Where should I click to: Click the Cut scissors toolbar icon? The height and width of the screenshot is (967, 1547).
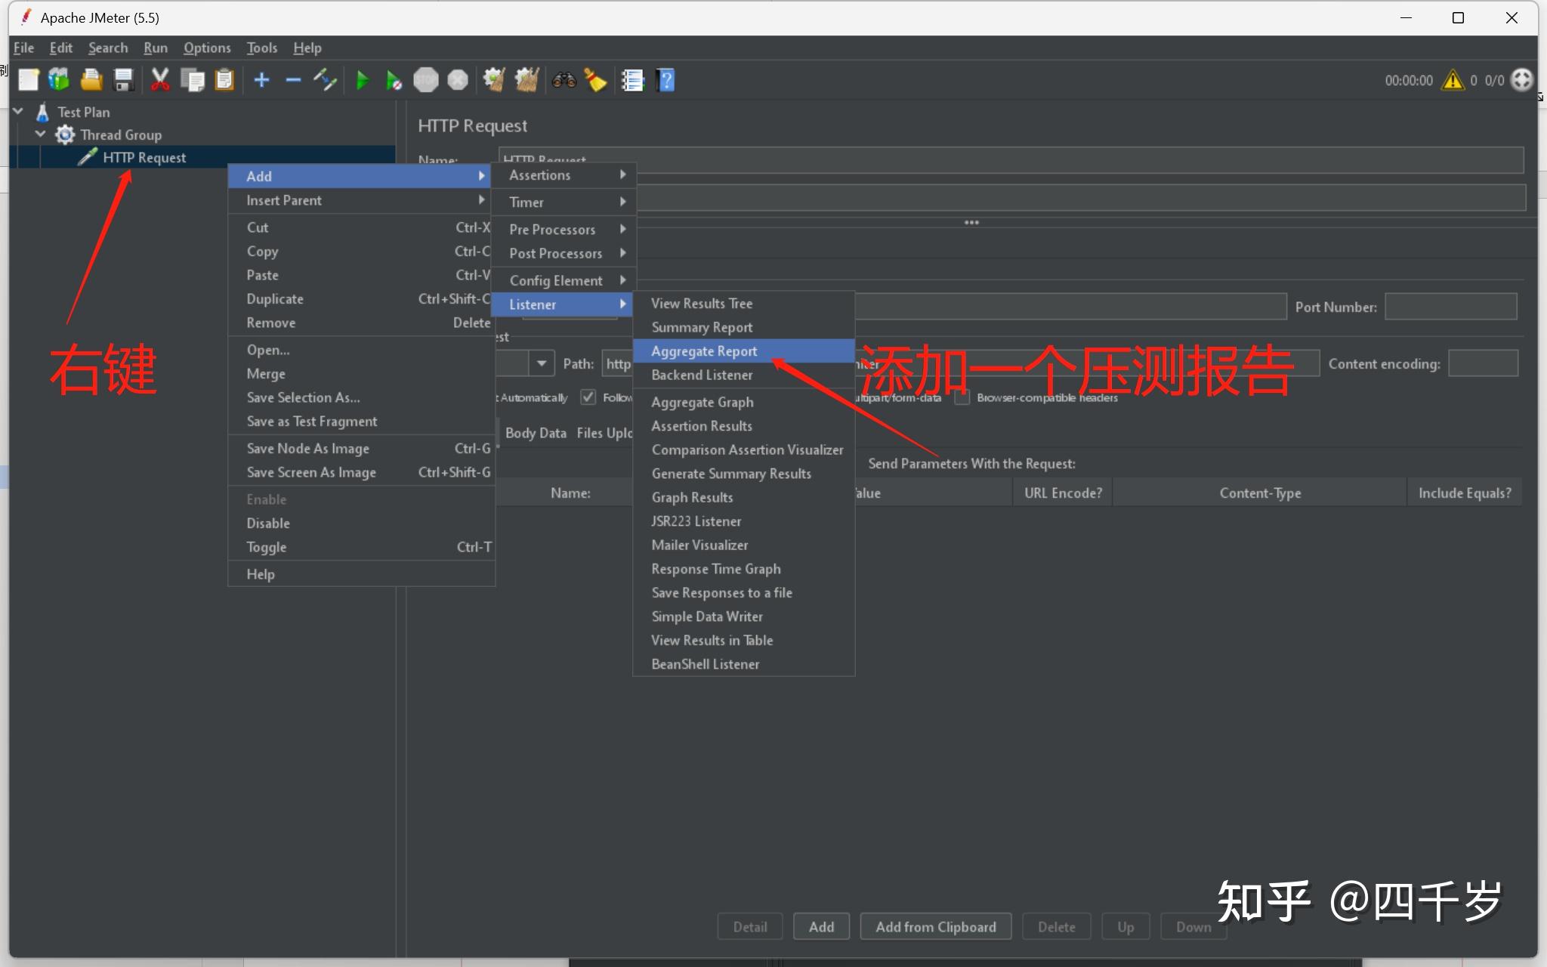[159, 80]
